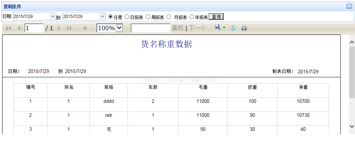355x151 pixels.
Task: Go to first page of report
Action: pos(9,28)
